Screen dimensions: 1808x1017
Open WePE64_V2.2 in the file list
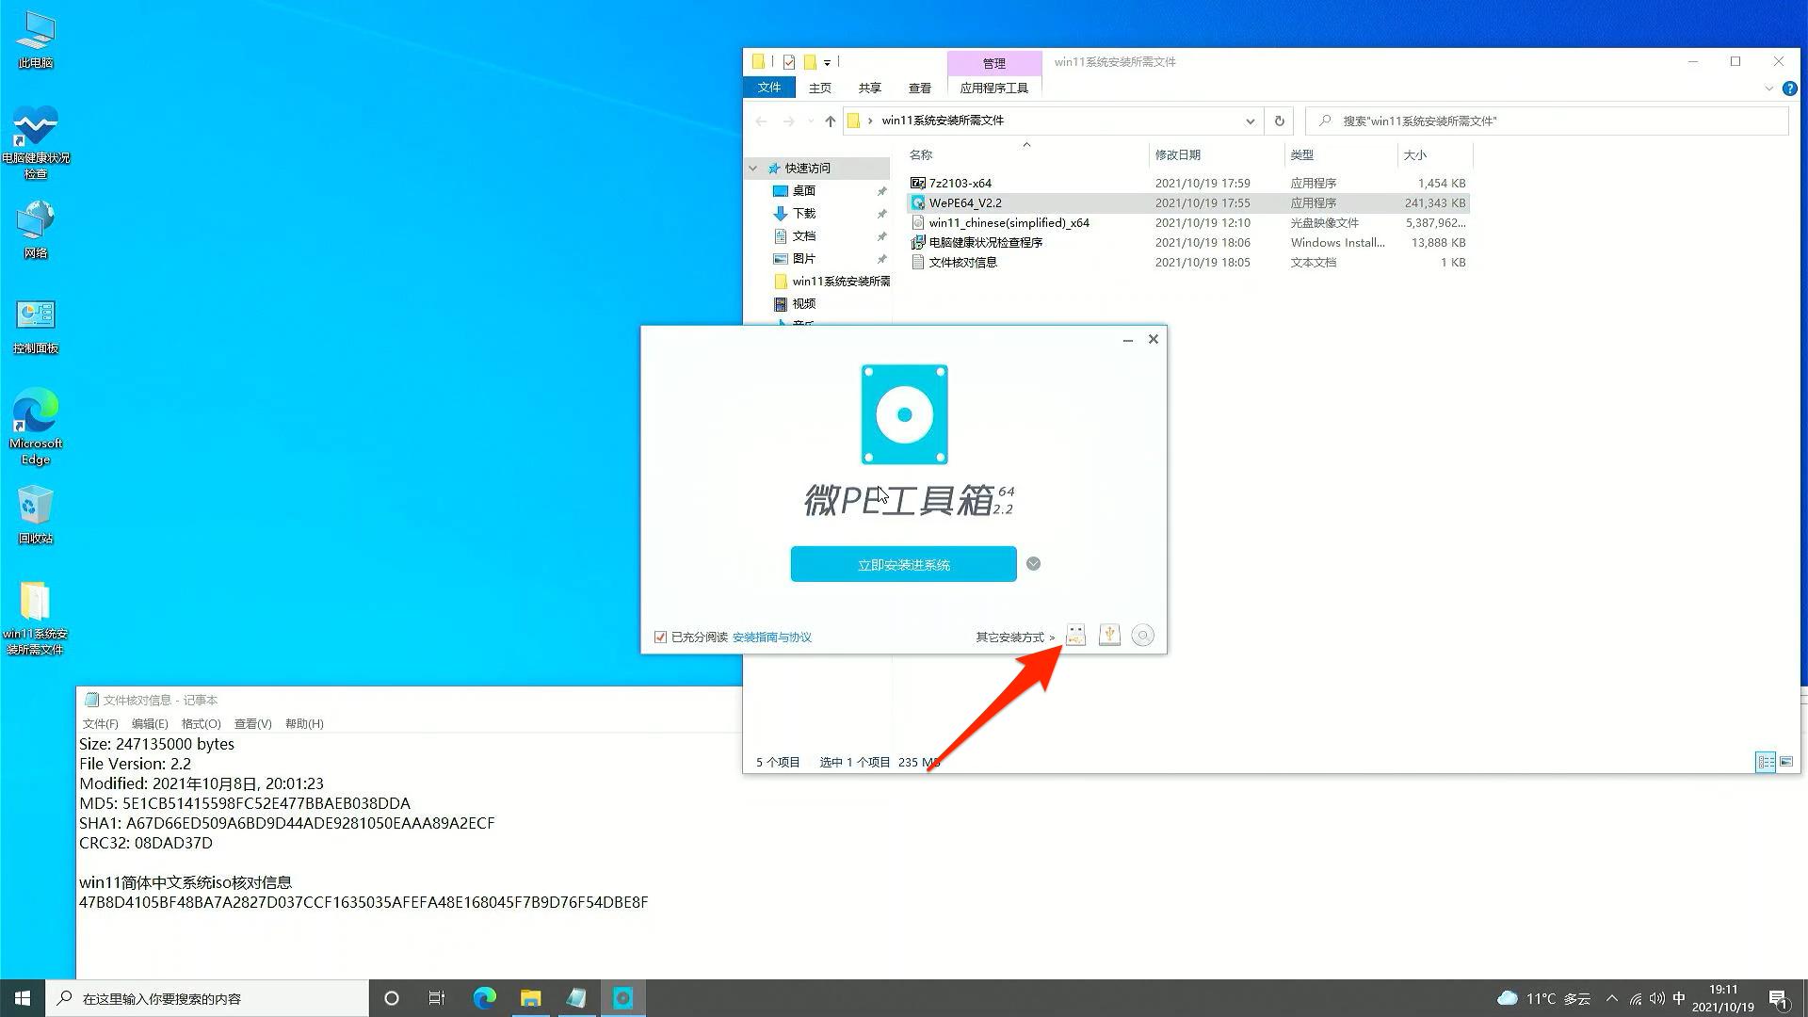(965, 202)
